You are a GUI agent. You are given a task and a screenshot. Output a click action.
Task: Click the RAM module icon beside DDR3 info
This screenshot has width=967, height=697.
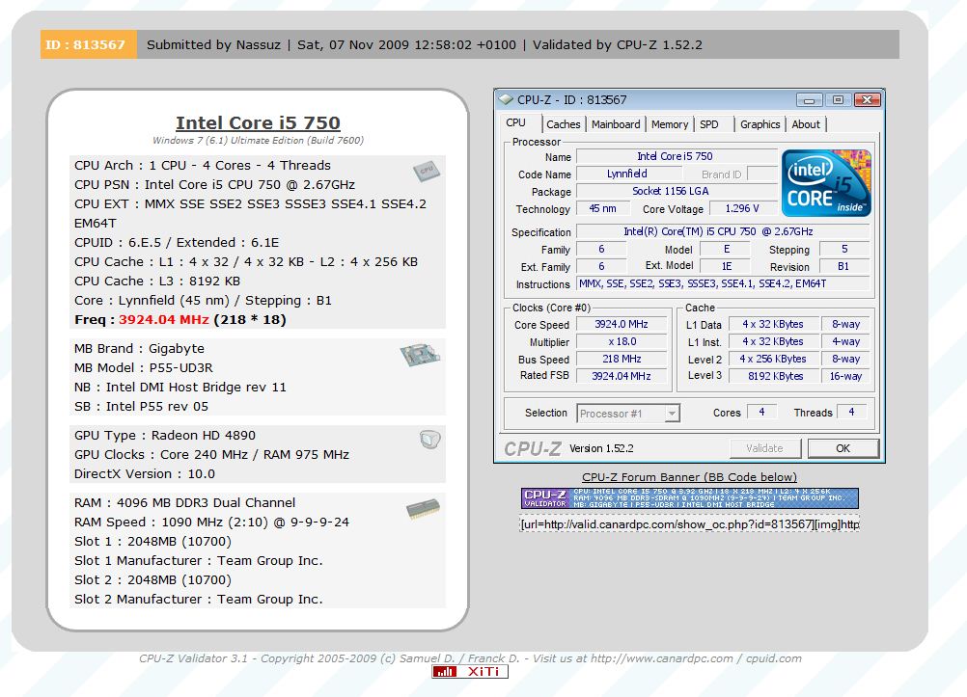[x=423, y=509]
